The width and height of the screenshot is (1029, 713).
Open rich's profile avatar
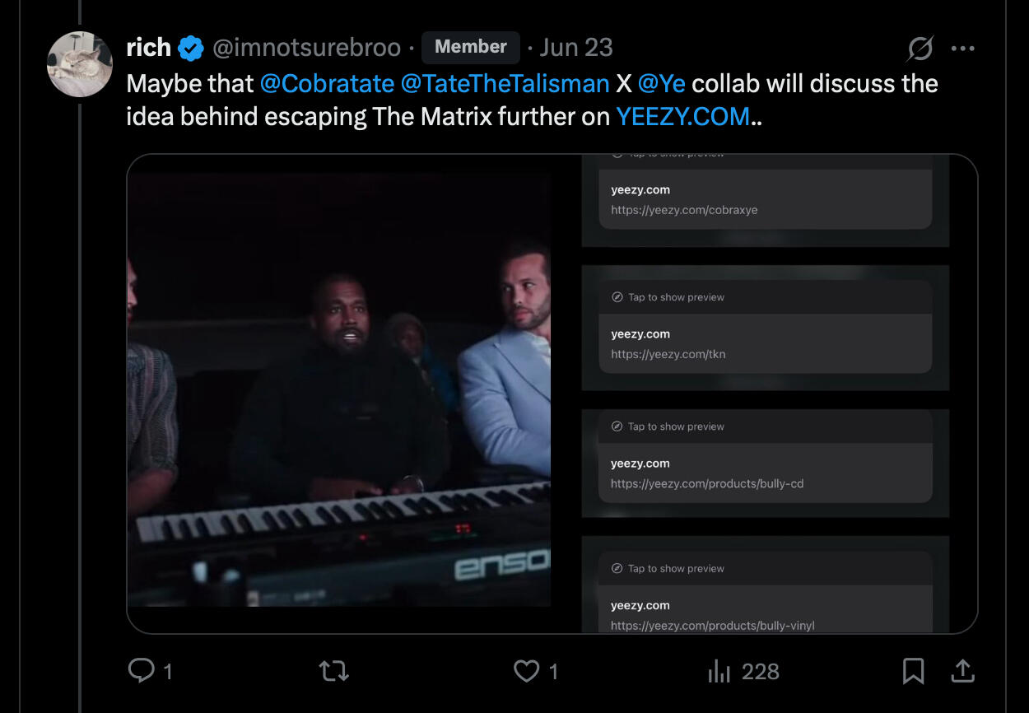pyautogui.click(x=80, y=64)
